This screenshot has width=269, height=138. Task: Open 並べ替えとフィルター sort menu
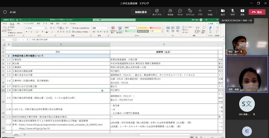[x=198, y=30]
